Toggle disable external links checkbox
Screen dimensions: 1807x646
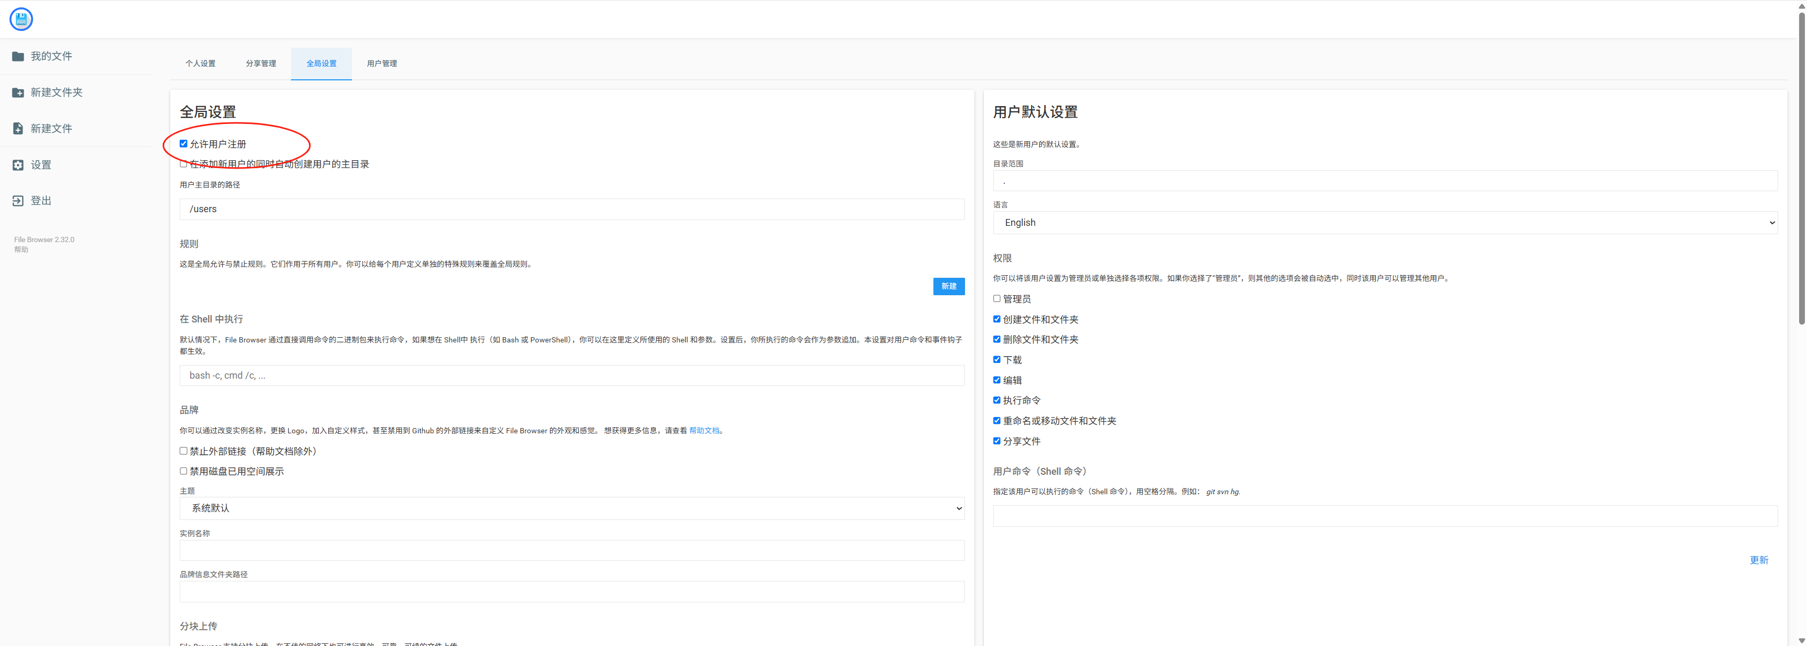(184, 451)
